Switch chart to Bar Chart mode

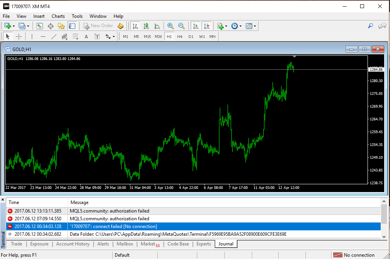[x=135, y=26]
